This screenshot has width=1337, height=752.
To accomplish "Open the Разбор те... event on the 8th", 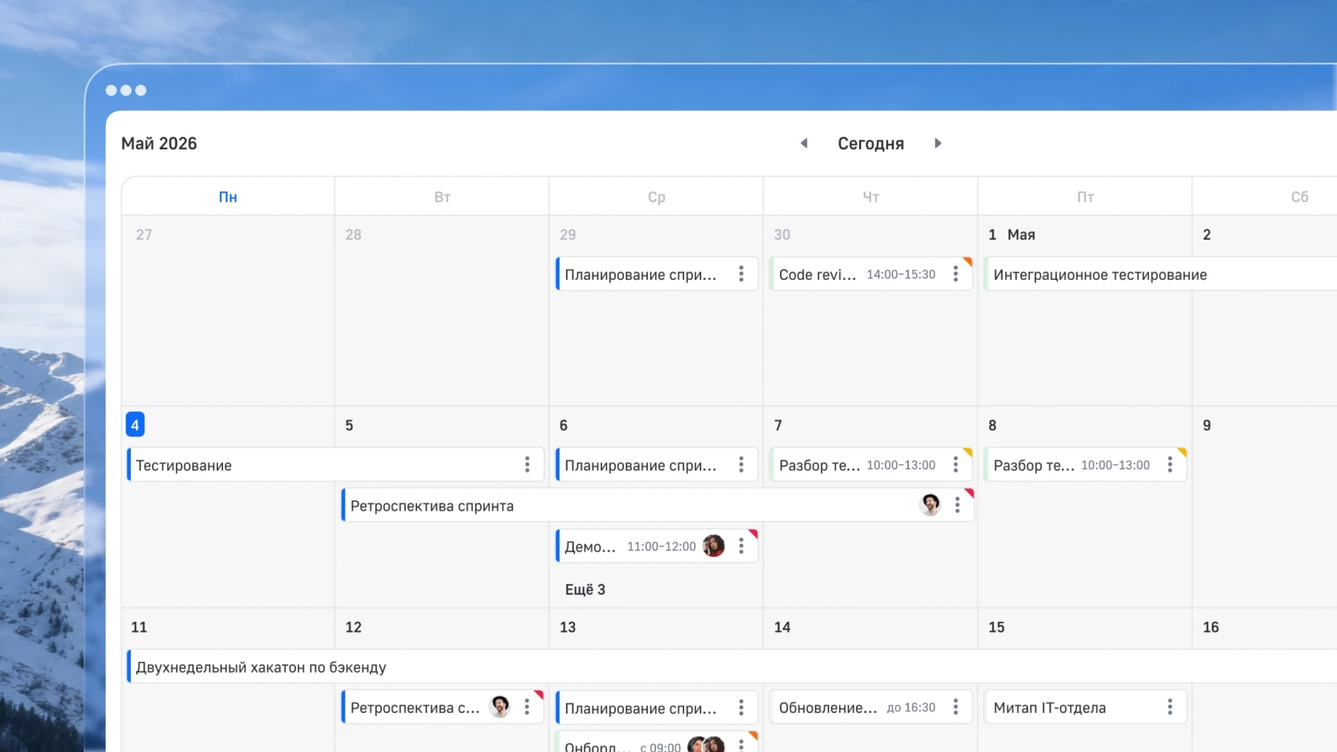I will [1086, 464].
